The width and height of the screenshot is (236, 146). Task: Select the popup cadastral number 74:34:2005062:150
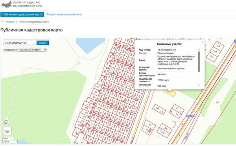pyautogui.click(x=167, y=50)
